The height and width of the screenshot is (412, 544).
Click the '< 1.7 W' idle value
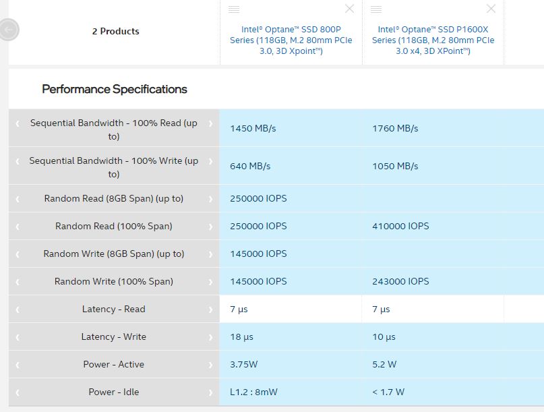388,392
